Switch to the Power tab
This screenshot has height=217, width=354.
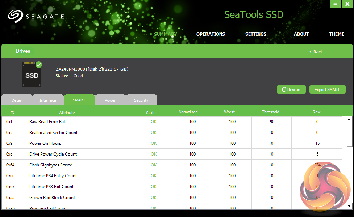pos(110,100)
